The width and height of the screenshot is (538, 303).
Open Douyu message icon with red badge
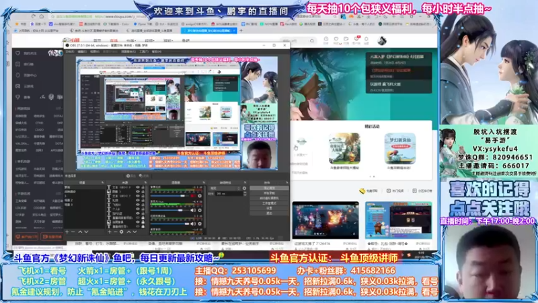click(356, 39)
